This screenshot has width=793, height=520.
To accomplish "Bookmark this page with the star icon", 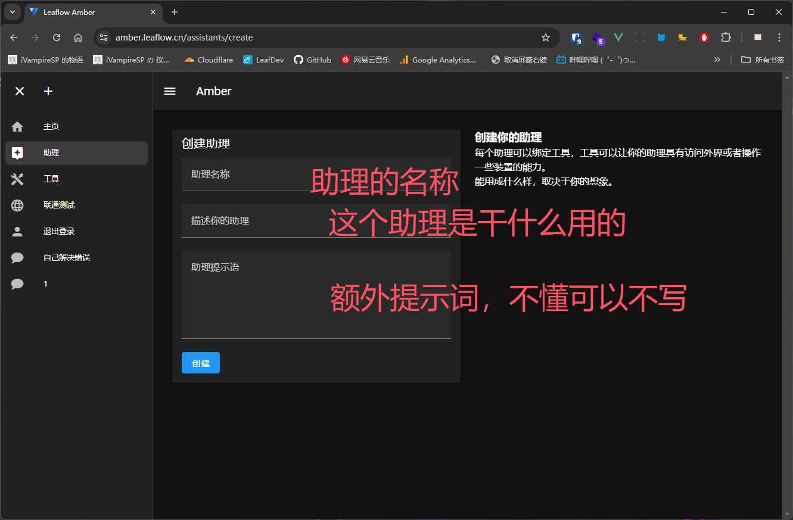I will (x=546, y=38).
